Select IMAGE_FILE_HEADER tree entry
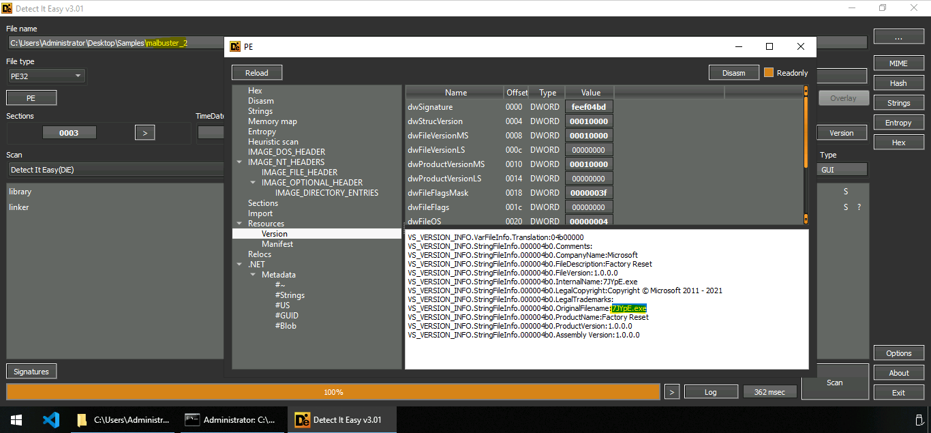931x433 pixels. (299, 173)
